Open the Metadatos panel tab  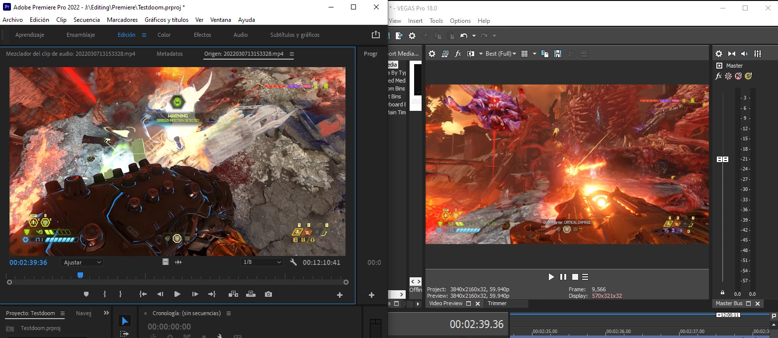(170, 54)
